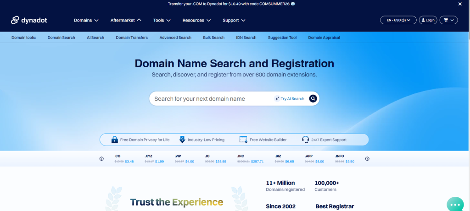Click the sparkle icon beside Try AI Search
The image size is (470, 211).
(x=277, y=98)
